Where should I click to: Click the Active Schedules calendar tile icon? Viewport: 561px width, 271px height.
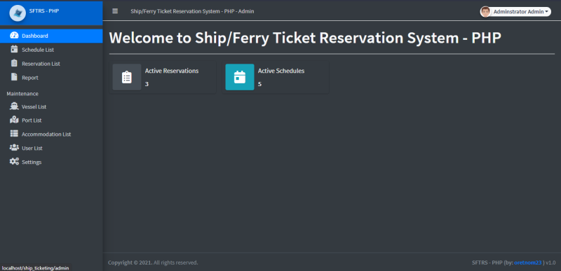point(240,77)
